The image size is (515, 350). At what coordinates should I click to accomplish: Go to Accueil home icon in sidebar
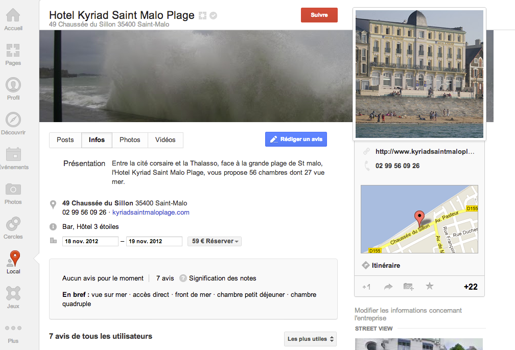click(13, 15)
